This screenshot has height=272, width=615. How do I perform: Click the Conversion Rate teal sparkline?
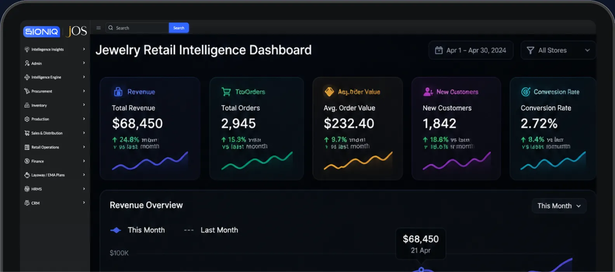pyautogui.click(x=553, y=161)
